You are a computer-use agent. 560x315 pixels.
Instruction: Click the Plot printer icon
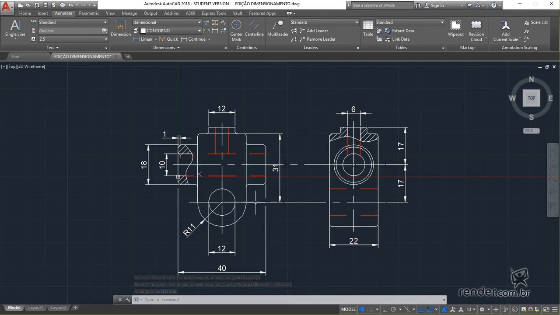62,5
